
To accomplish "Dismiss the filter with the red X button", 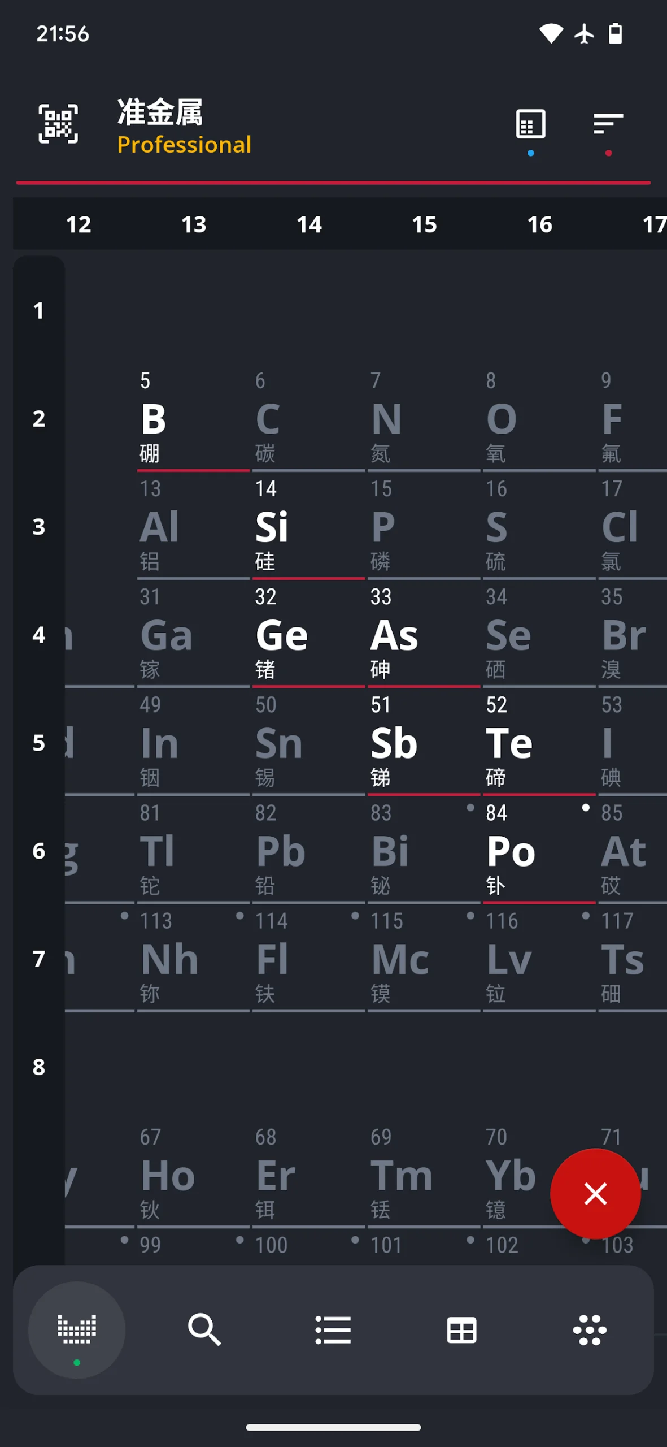I will (x=595, y=1194).
